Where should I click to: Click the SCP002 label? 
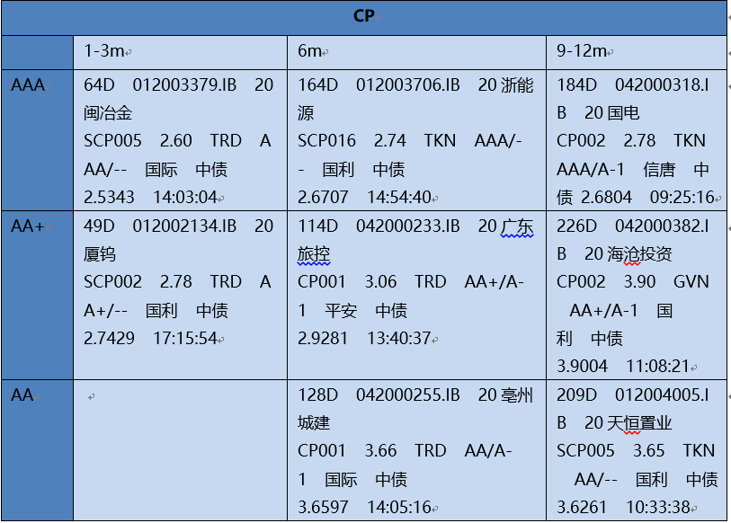[112, 281]
